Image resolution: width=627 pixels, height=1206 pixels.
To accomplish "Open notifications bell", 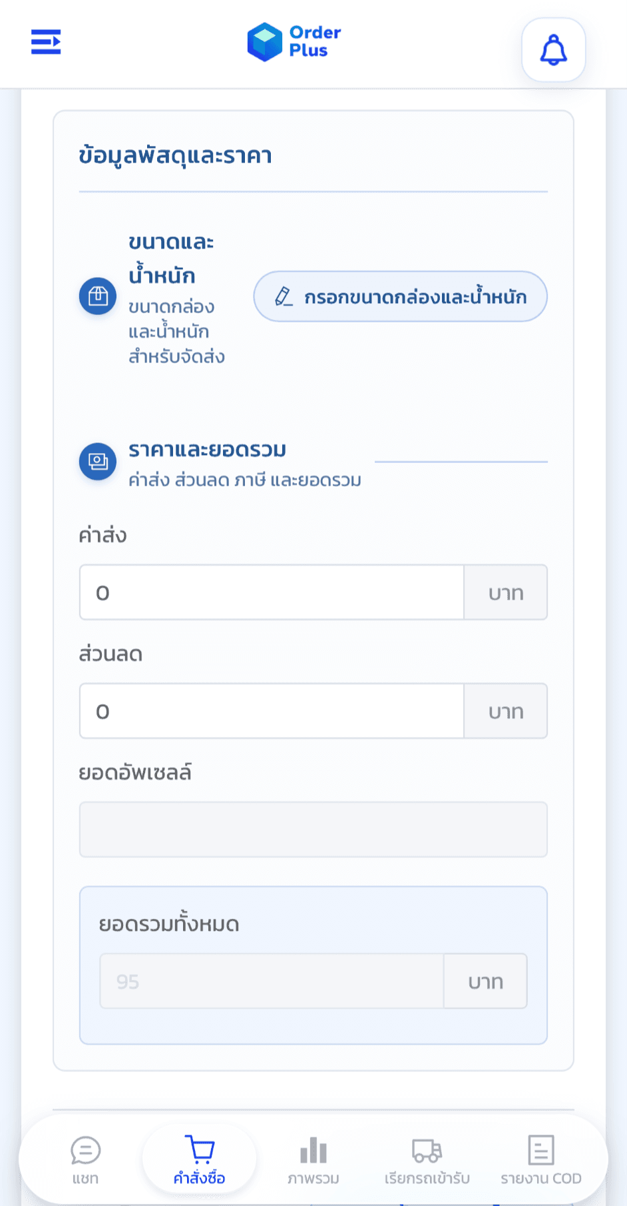I will (553, 50).
